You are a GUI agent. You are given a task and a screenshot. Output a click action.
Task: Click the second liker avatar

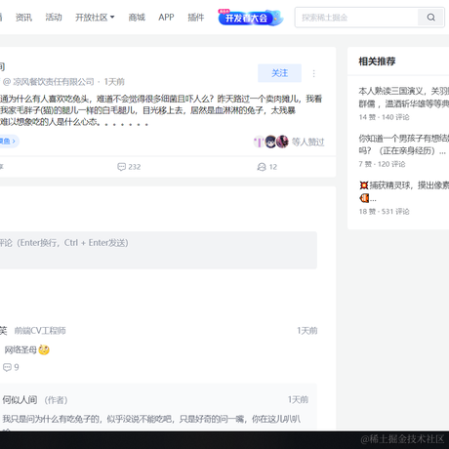[270, 142]
